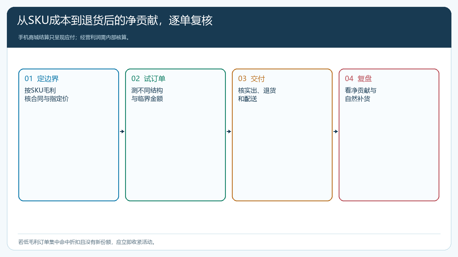Select the text 和配送

248,99
